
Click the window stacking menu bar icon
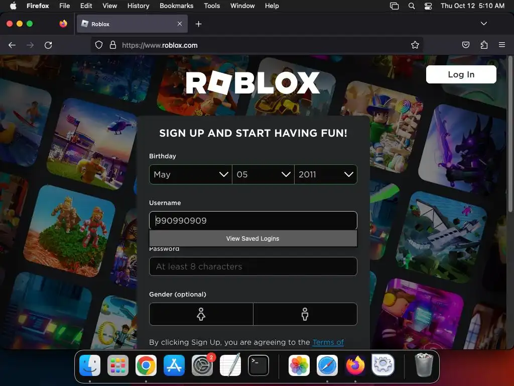(x=394, y=6)
